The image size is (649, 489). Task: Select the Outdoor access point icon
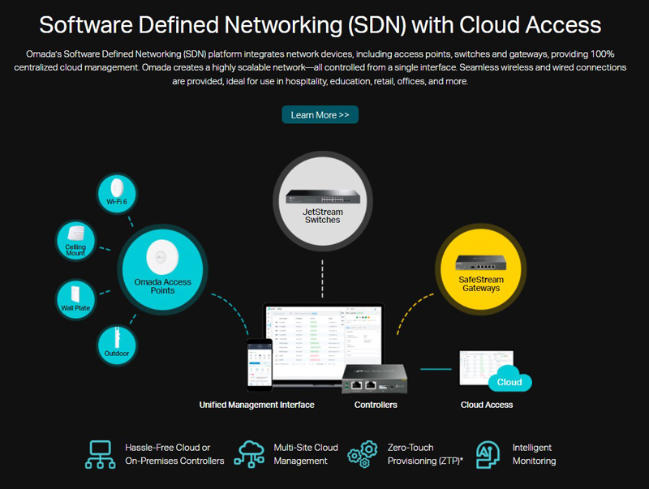pos(117,344)
